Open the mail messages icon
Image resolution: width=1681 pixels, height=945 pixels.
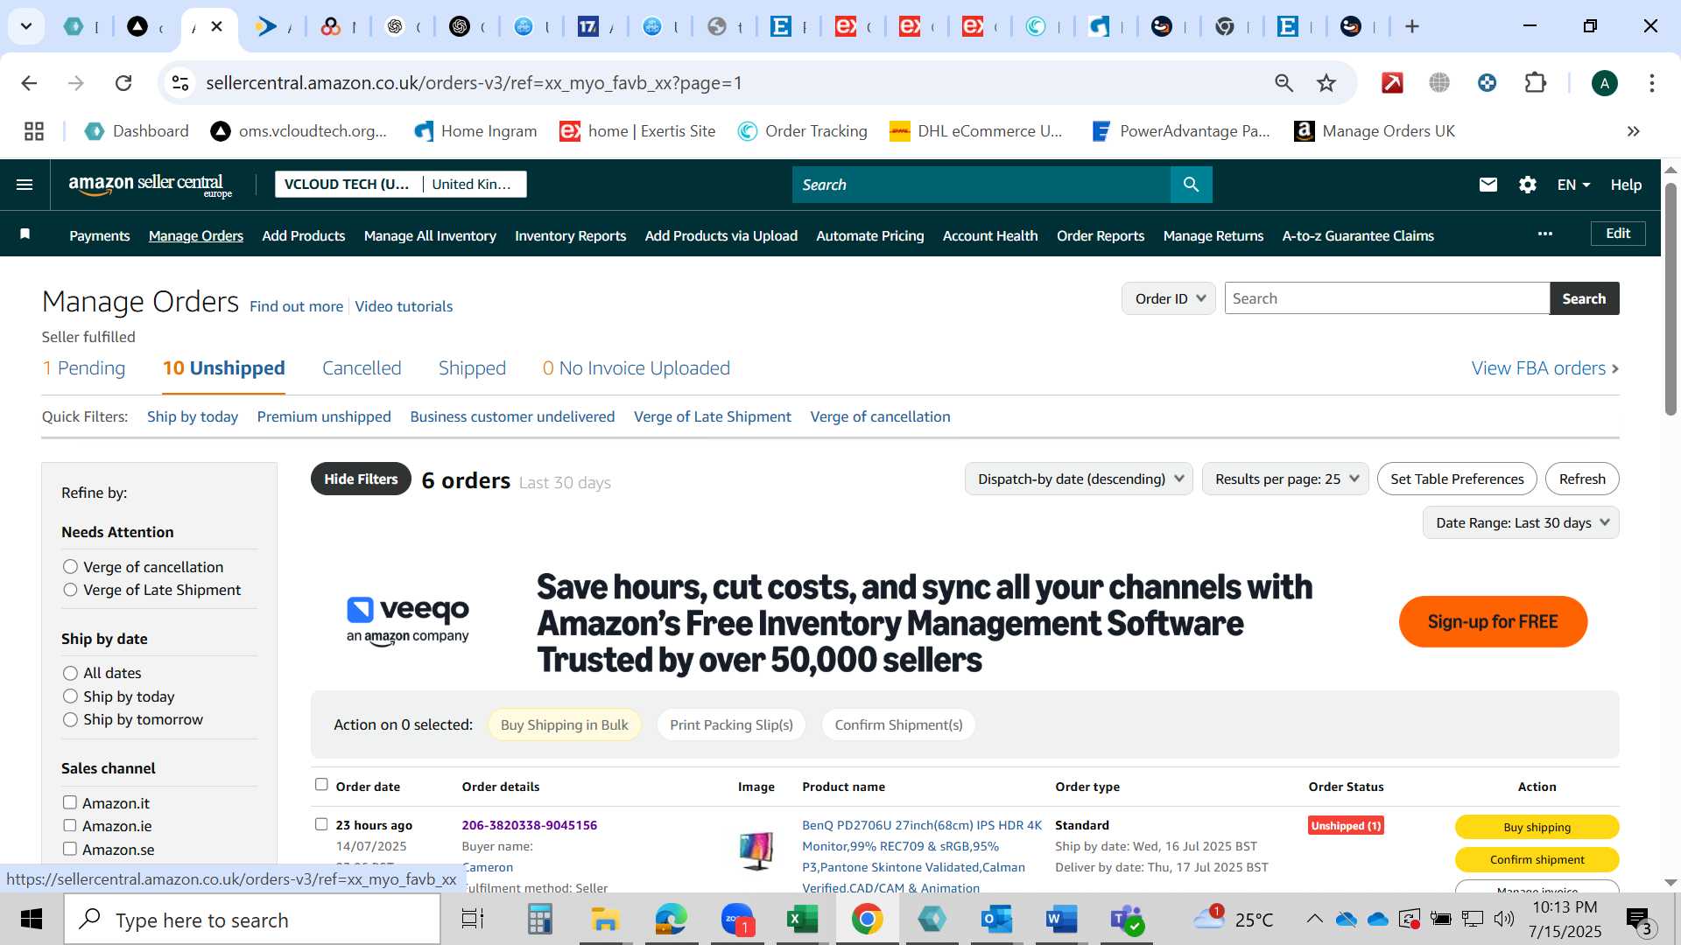[1488, 185]
